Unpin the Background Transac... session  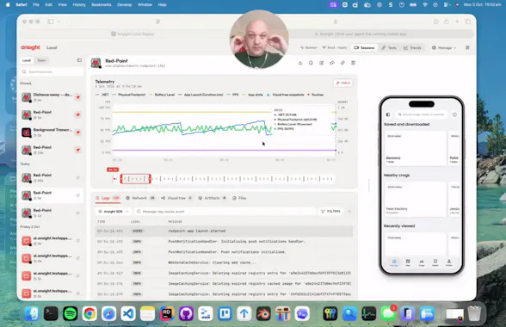pos(77,133)
